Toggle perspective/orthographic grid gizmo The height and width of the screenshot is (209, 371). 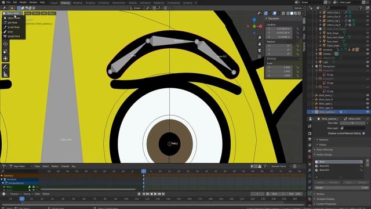pos(260,56)
